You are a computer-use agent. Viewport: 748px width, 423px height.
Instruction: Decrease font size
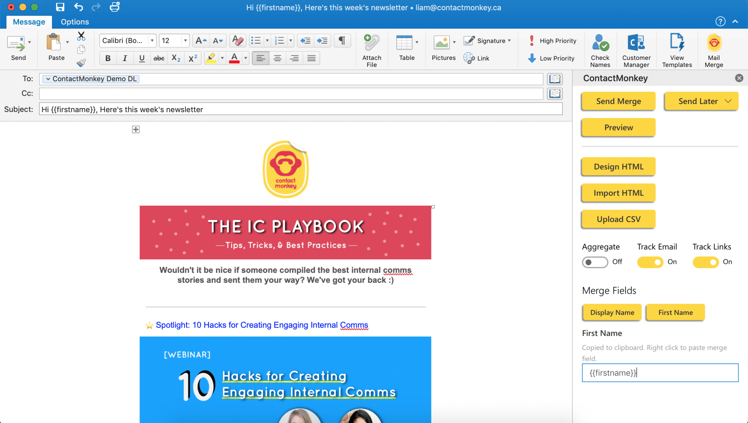[x=218, y=41]
